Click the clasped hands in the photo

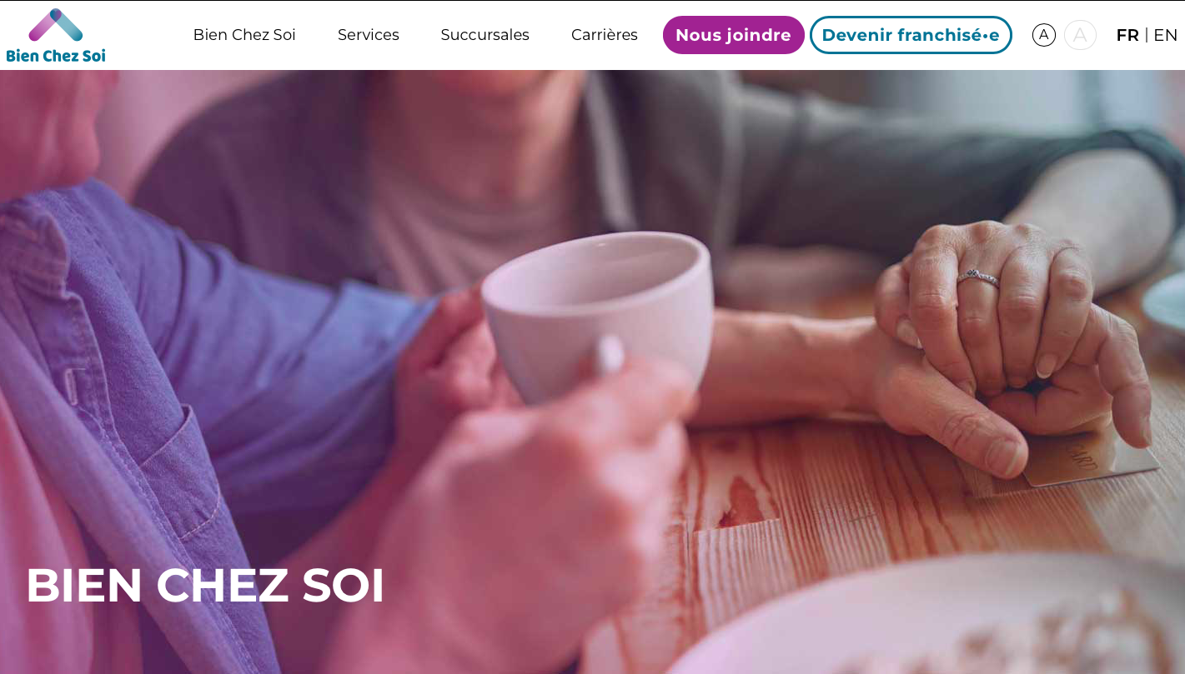[x=1009, y=350]
